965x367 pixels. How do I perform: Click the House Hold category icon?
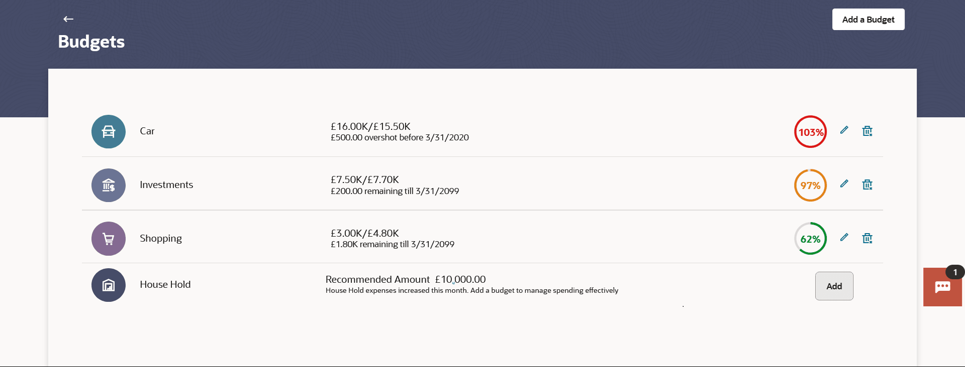(x=109, y=285)
